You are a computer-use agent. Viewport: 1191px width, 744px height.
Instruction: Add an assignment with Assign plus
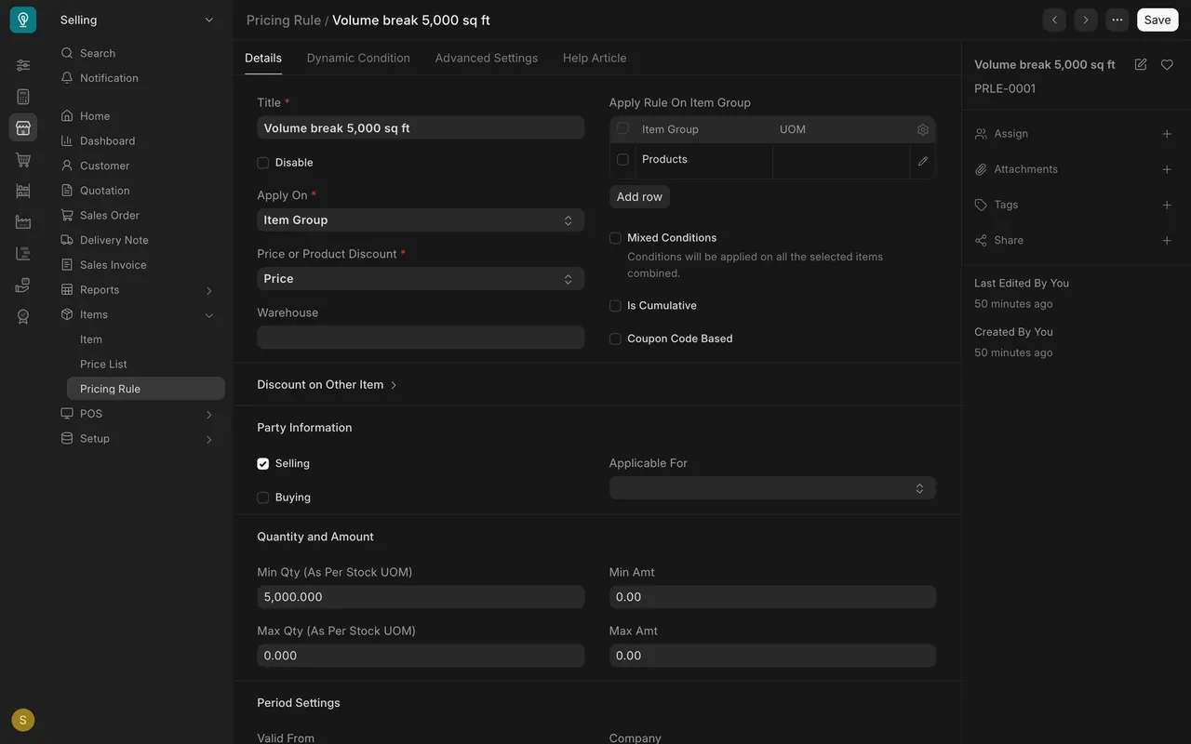pos(1167,134)
